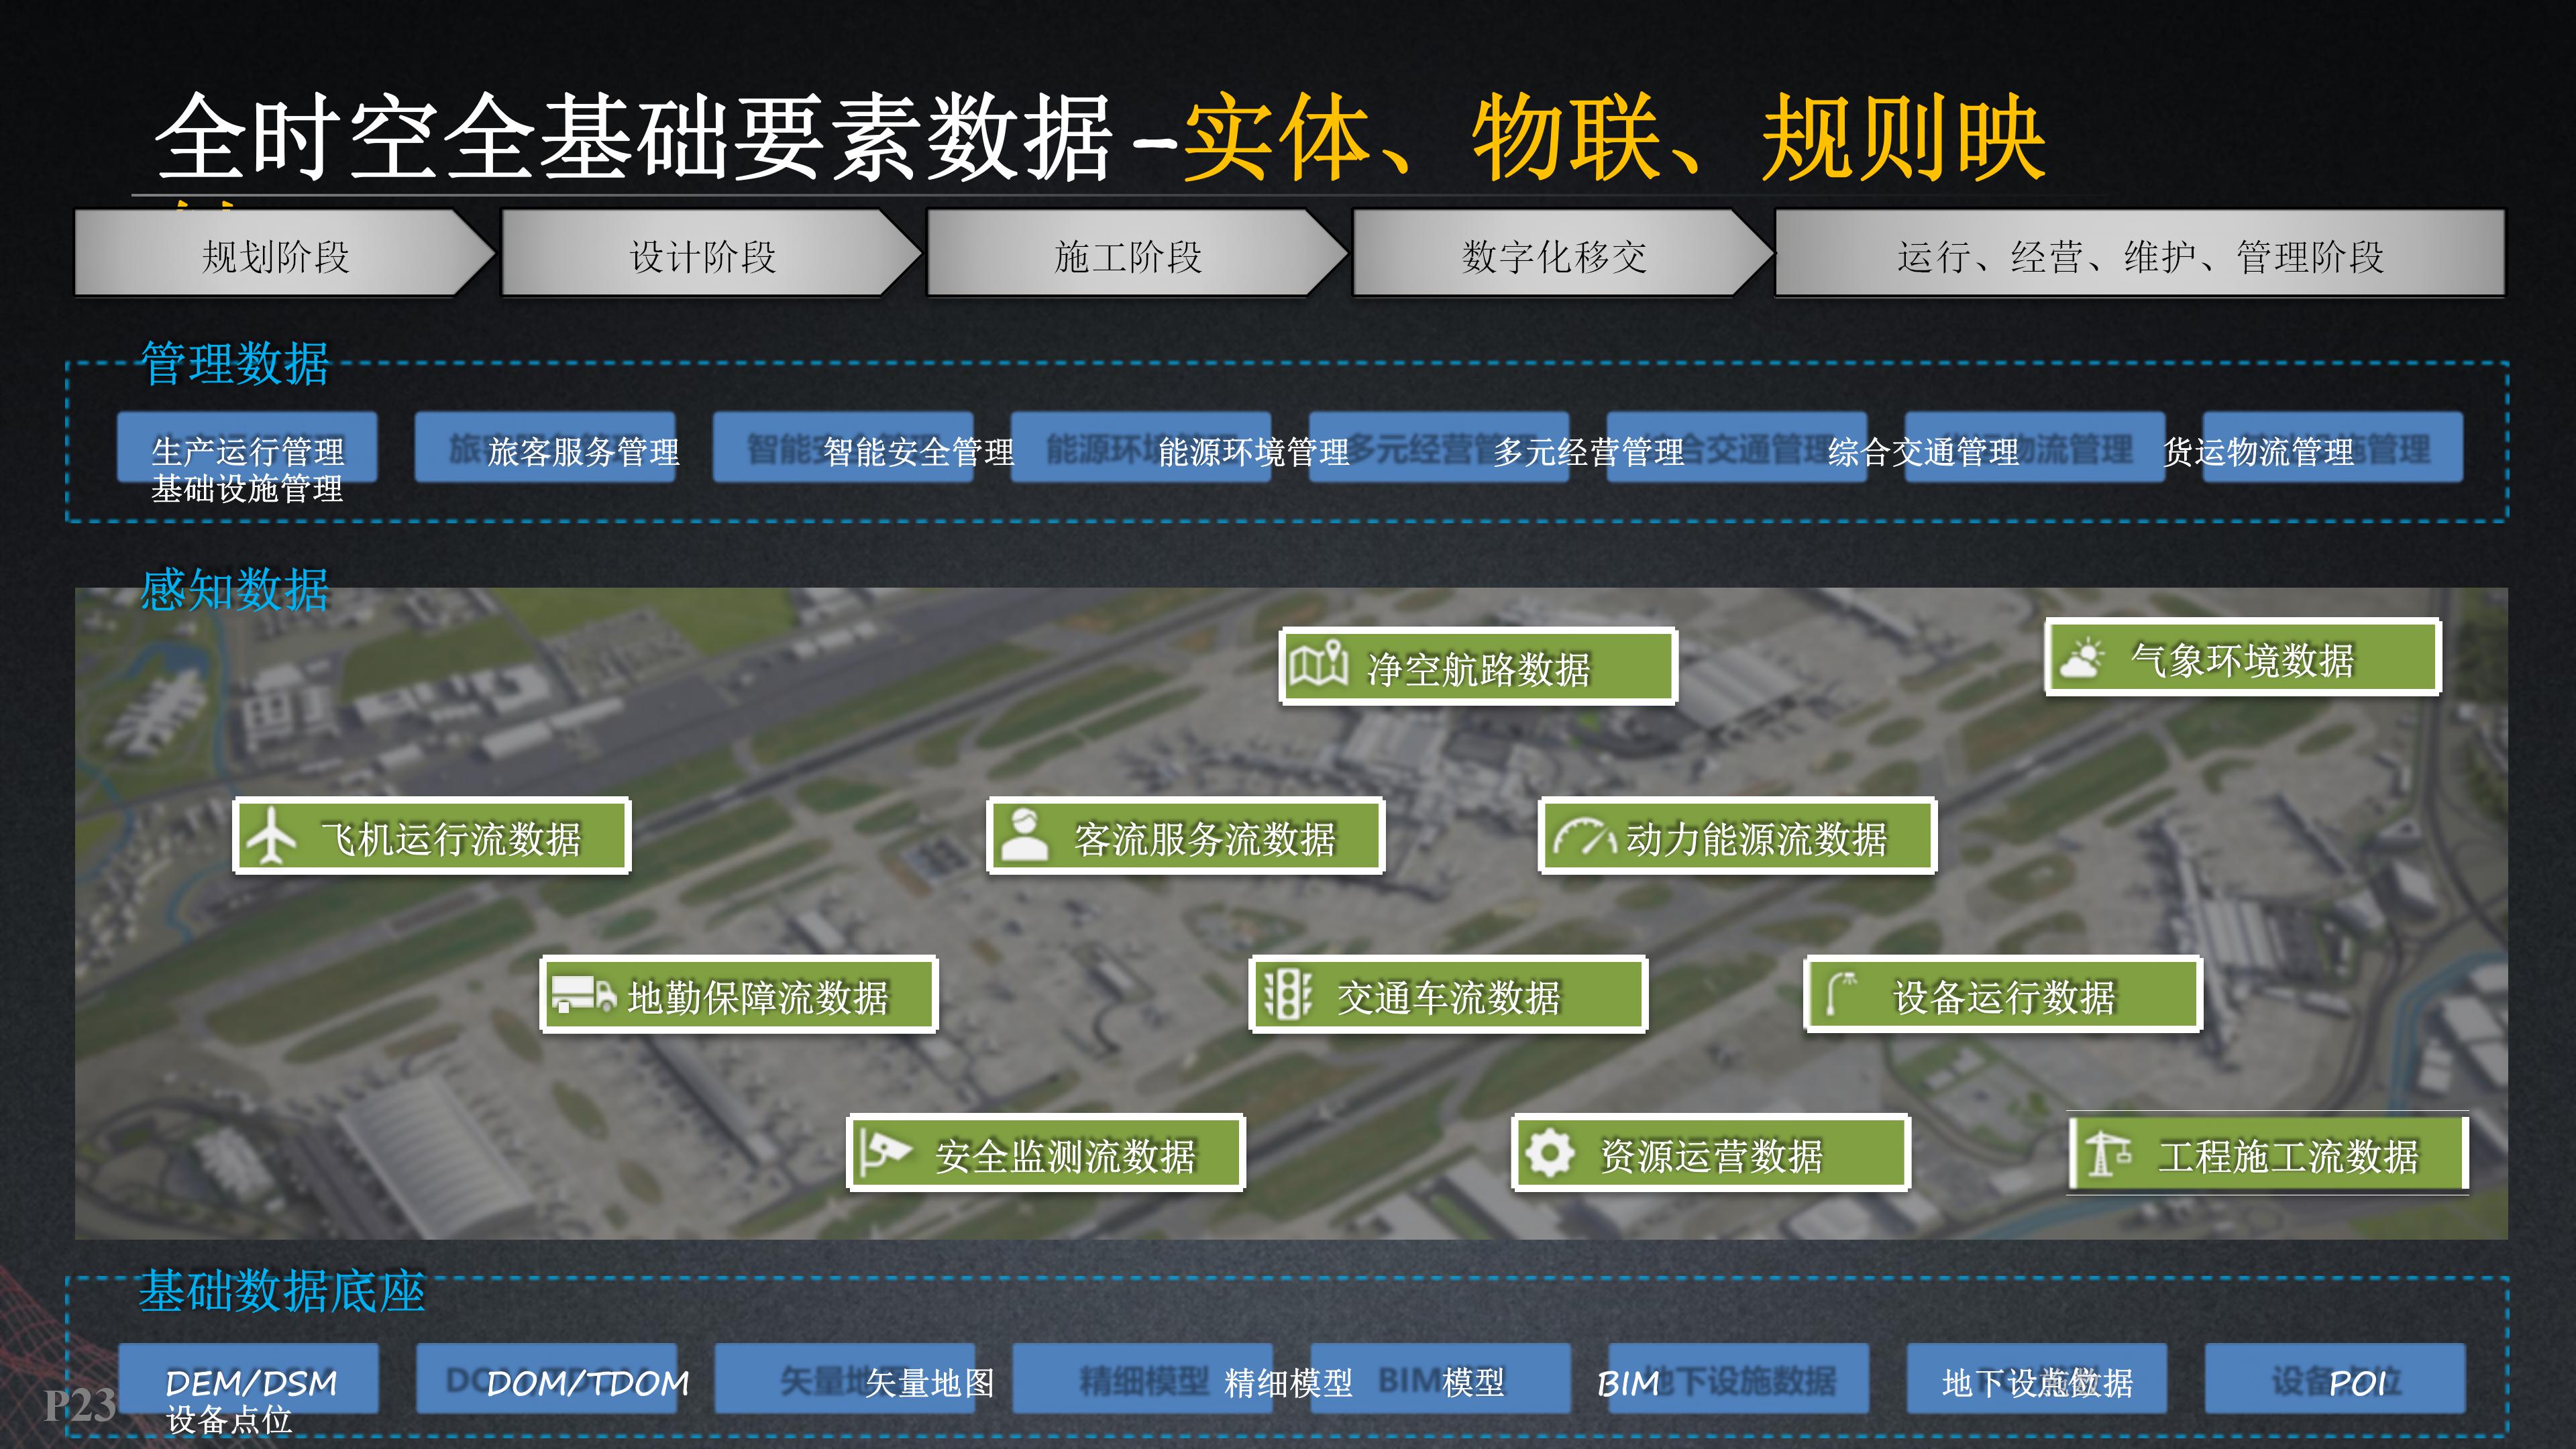Select the 规划阶段 phase arrow

(284, 253)
